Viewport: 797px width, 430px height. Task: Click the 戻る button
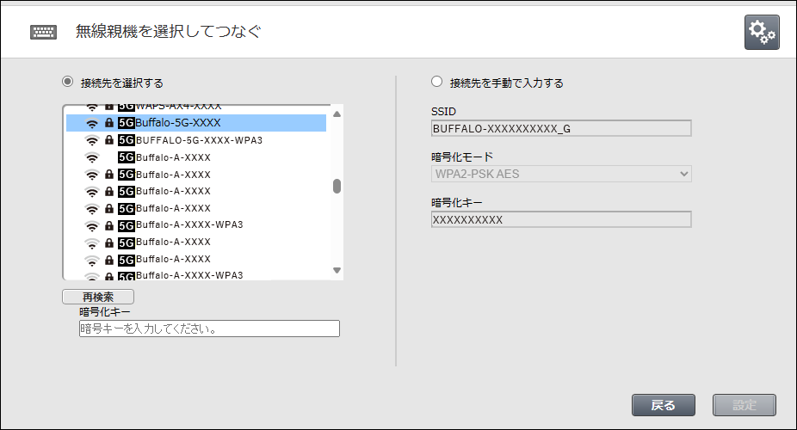tap(664, 405)
